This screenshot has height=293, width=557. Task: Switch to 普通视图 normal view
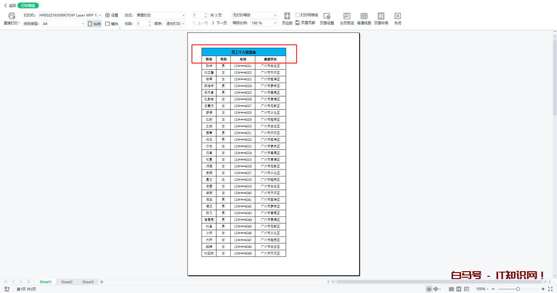(x=364, y=19)
